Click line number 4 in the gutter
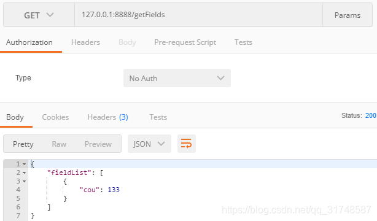 18,190
